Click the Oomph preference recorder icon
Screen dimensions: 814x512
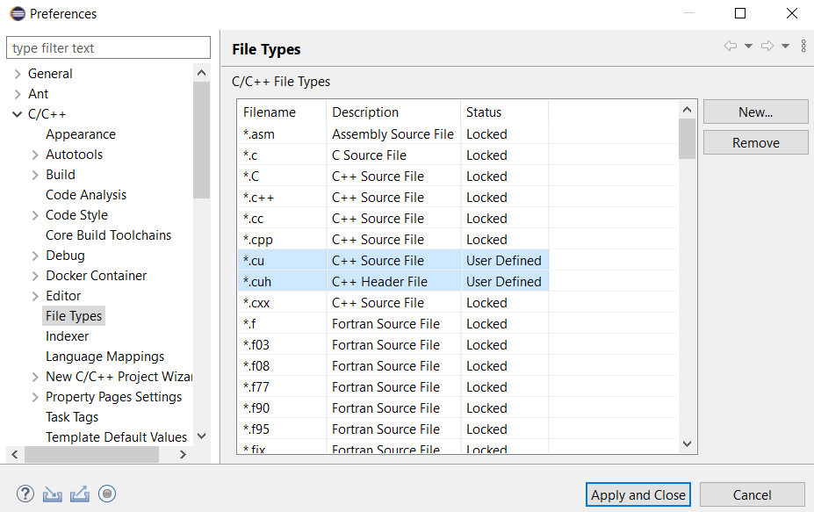tap(107, 494)
